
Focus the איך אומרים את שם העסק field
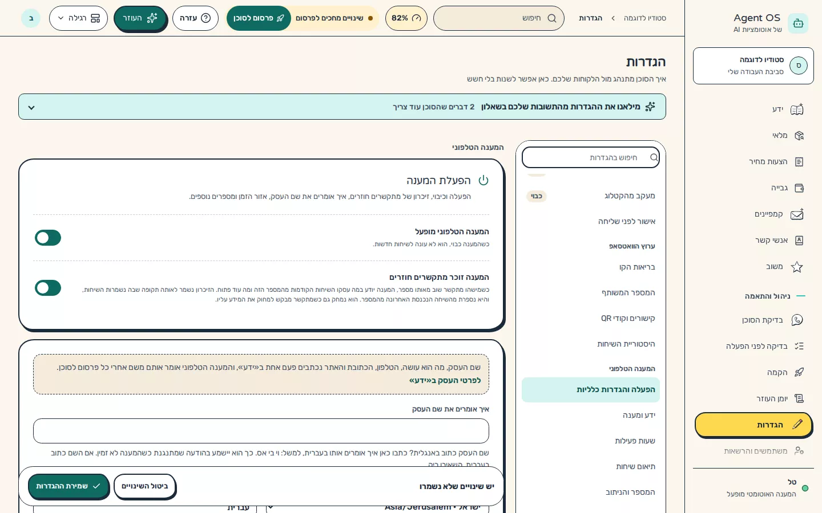(261, 431)
